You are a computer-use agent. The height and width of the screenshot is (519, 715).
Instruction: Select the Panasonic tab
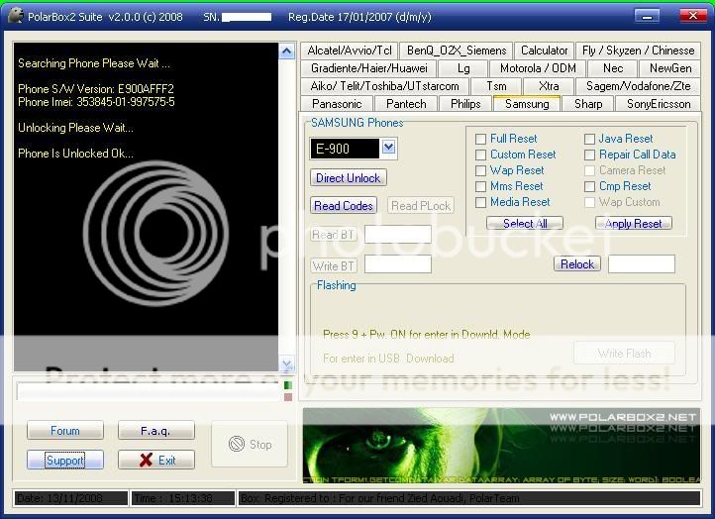(x=337, y=104)
